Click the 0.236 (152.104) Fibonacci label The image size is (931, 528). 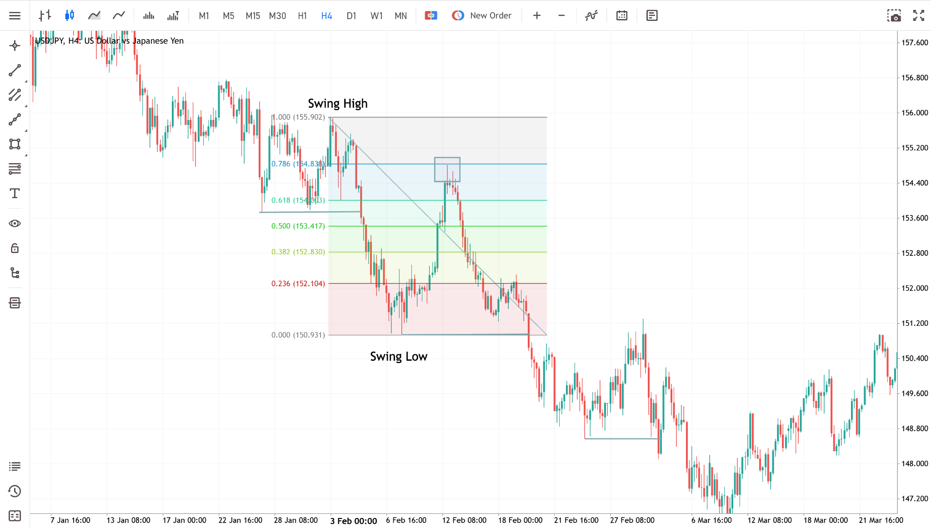(298, 284)
